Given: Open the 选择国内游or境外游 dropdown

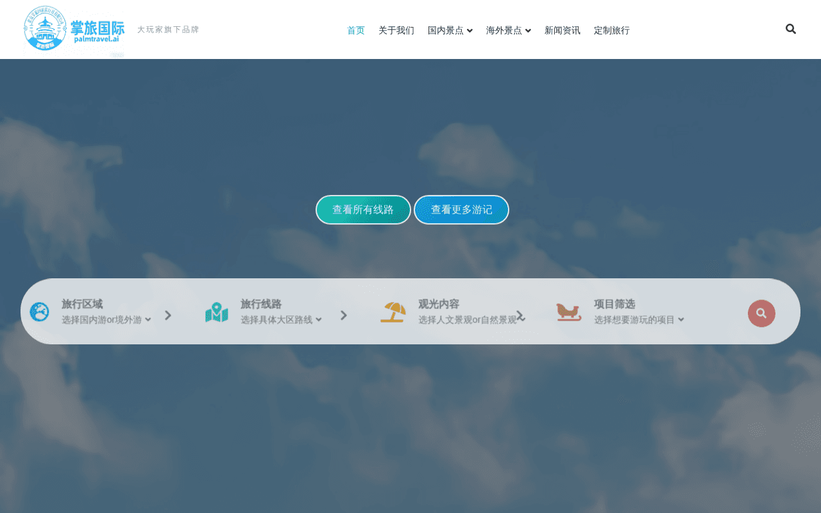Looking at the screenshot, I should [106, 319].
